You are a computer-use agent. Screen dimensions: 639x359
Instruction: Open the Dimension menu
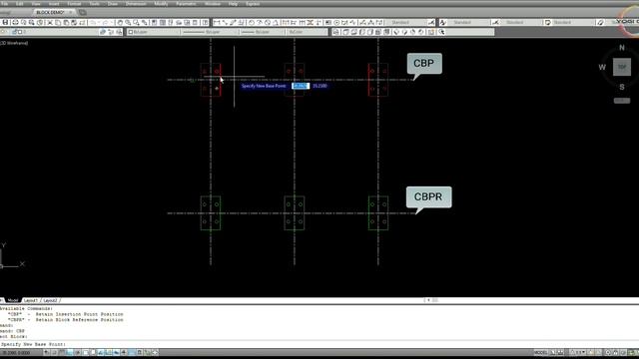point(136,4)
